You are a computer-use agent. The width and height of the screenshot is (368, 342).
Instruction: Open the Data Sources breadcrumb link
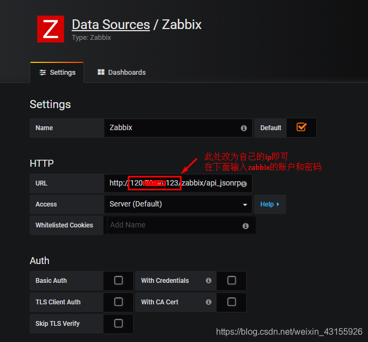click(111, 25)
